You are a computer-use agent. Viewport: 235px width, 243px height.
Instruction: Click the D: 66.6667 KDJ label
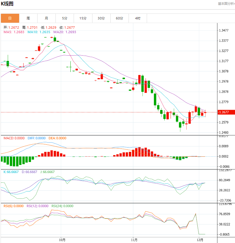[29, 172]
